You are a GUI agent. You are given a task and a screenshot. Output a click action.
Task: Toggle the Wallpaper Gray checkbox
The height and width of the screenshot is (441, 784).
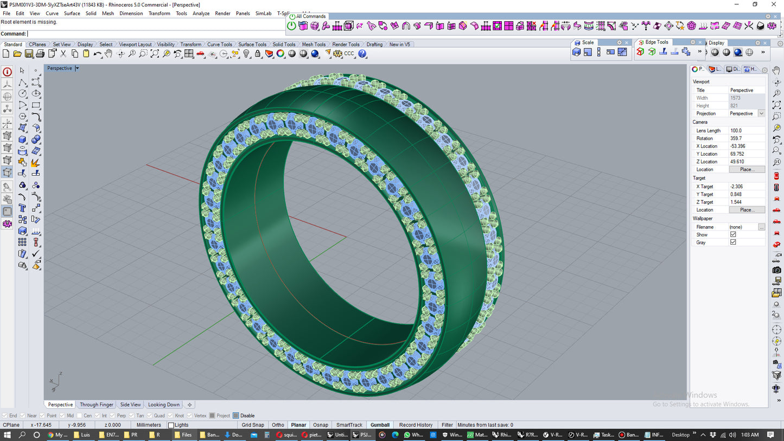coord(733,242)
